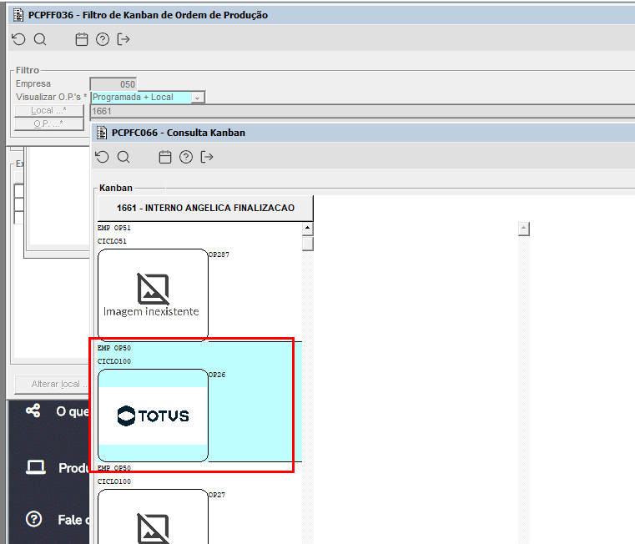This screenshot has height=544, width=635.
Task: Open calendar icon in Consulta Kanban toolbar
Action: click(x=165, y=157)
